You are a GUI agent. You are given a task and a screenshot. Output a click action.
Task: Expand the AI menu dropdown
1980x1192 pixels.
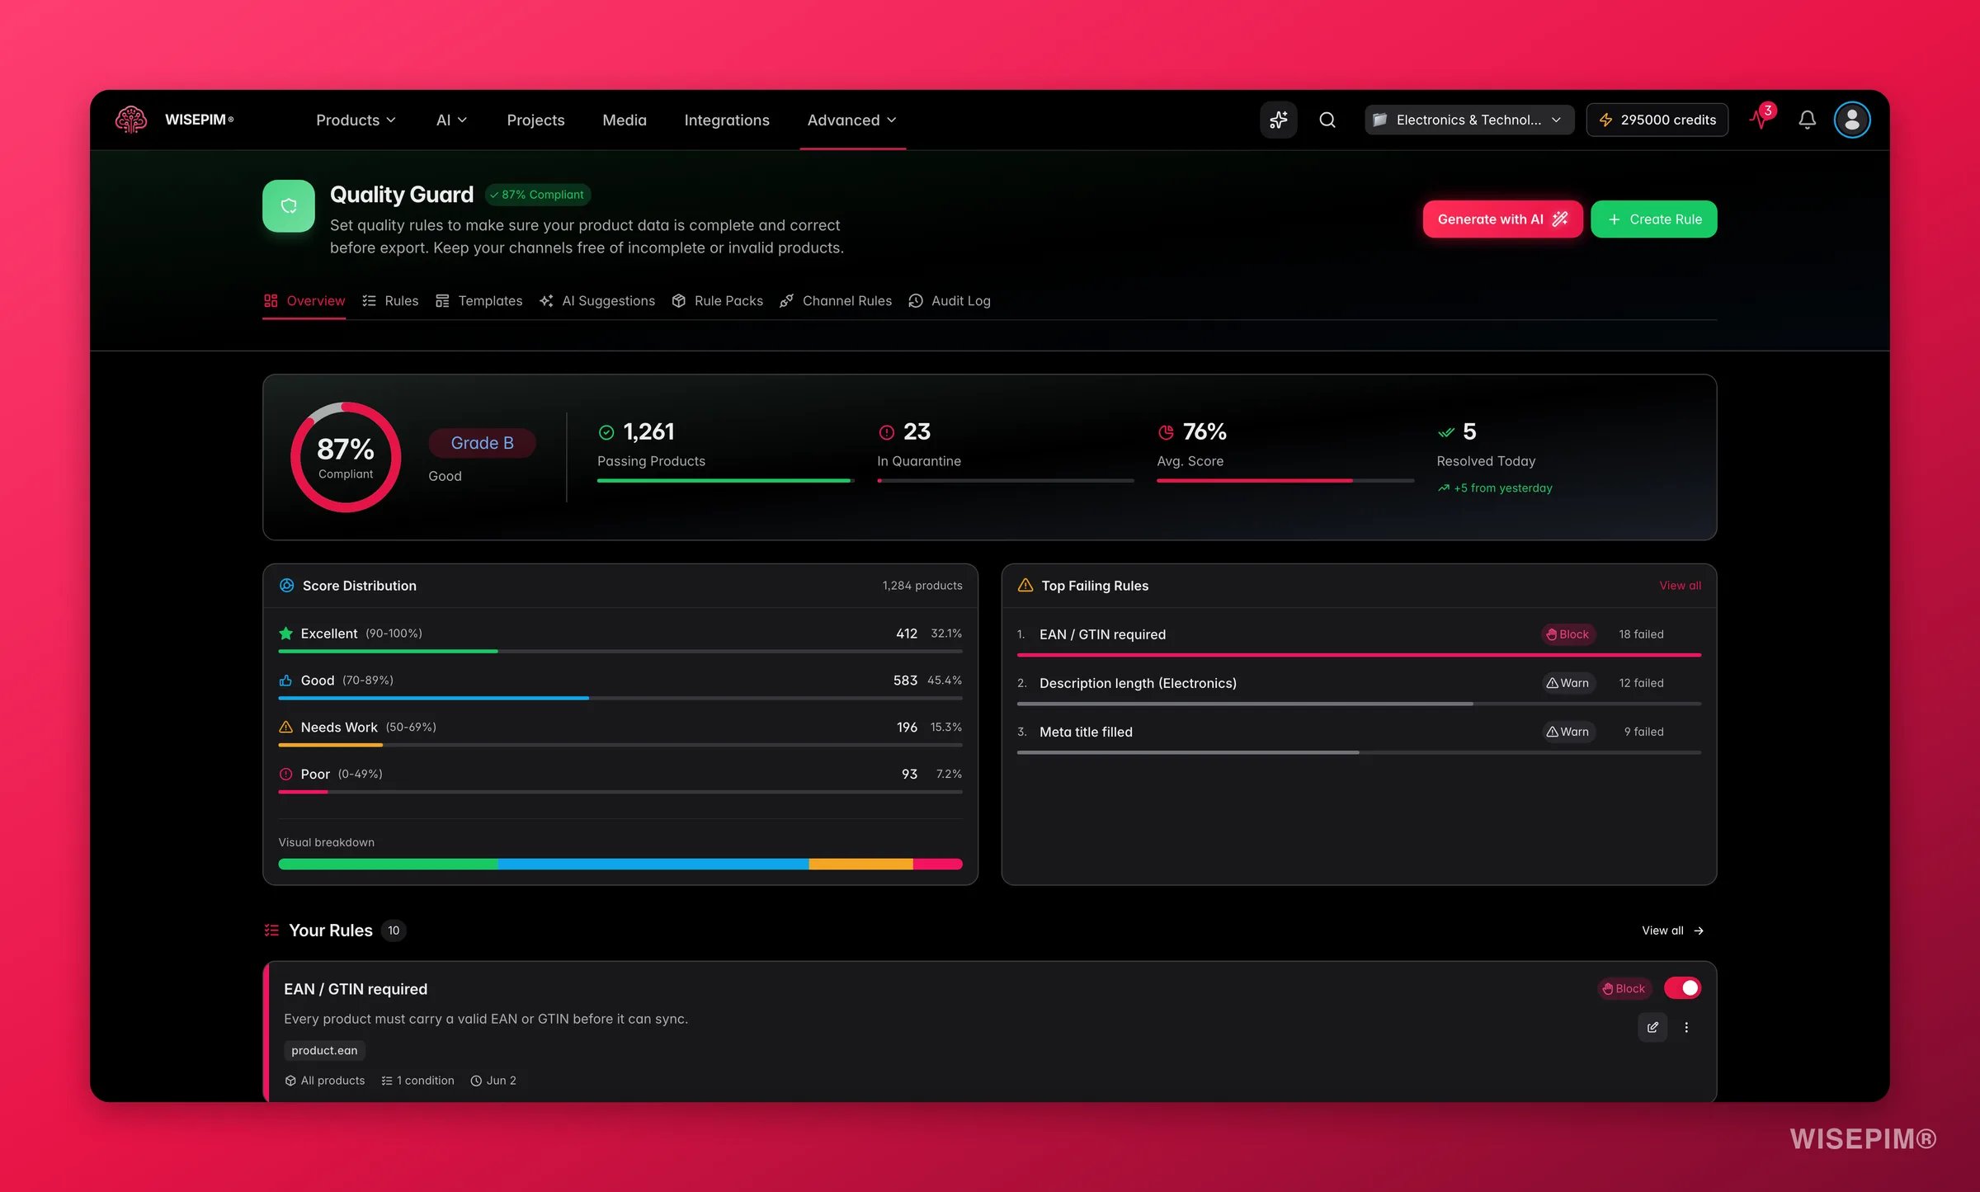(451, 120)
